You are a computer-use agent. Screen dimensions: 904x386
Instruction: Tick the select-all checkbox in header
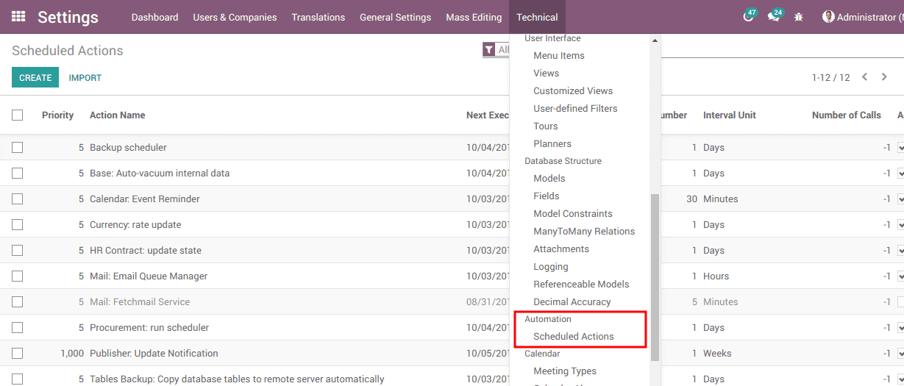tap(18, 115)
